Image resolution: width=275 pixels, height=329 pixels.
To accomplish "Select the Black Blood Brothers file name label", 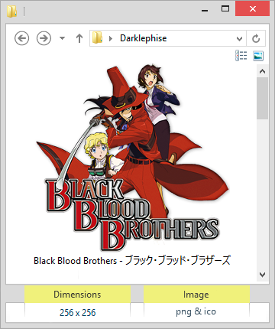I will (132, 260).
